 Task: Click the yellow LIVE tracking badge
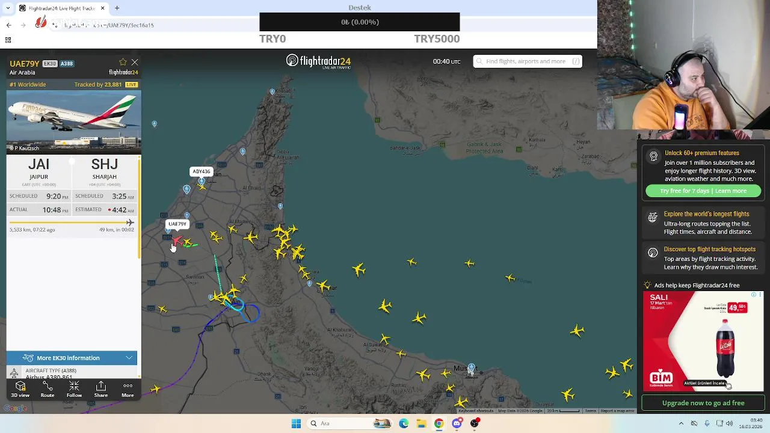131,85
